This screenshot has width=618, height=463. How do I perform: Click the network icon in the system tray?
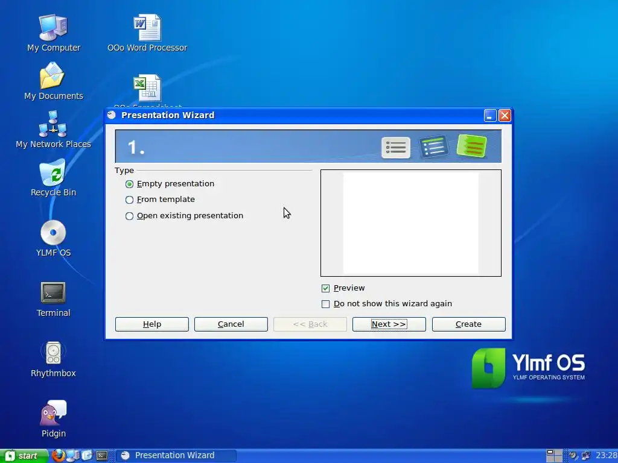[586, 456]
